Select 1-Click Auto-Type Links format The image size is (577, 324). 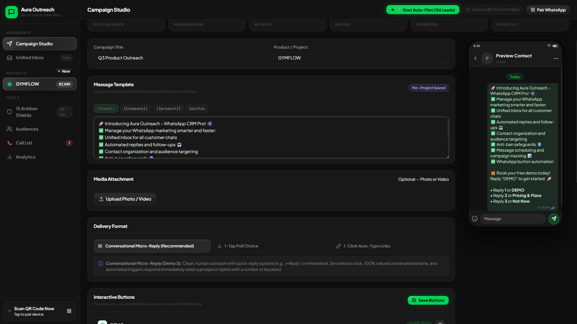click(x=390, y=246)
